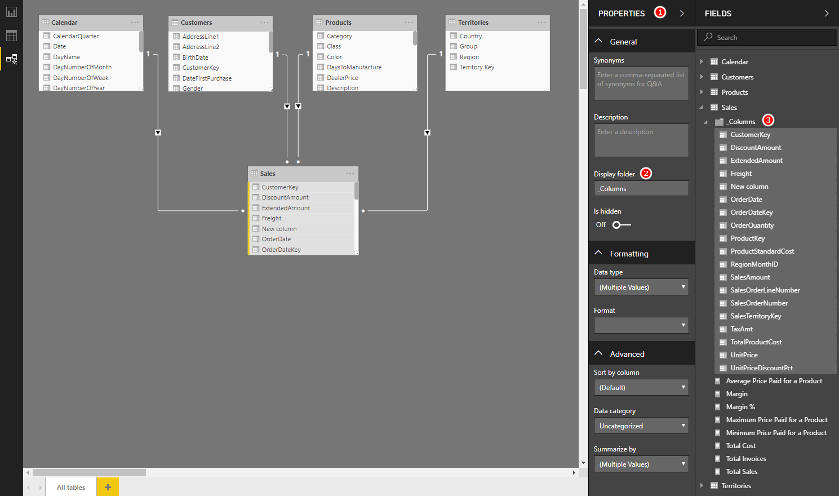839x496 pixels.
Task: Switch to Model view in sidebar
Action: 11,59
